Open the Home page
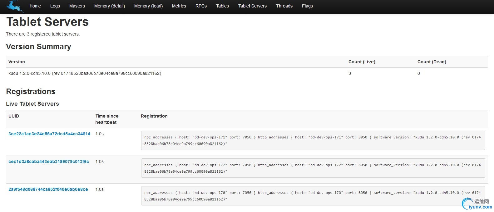This screenshot has height=212, width=494. [x=35, y=6]
